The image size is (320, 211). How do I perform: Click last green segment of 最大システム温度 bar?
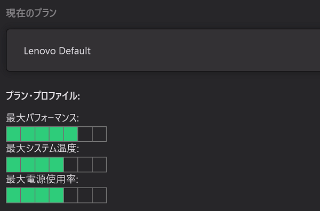tap(57, 165)
